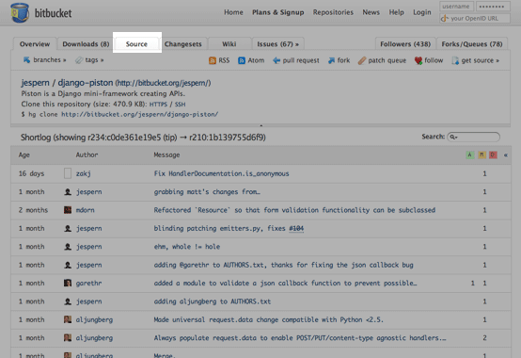Open Plans & Signup page
This screenshot has height=358, width=521.
click(x=278, y=12)
